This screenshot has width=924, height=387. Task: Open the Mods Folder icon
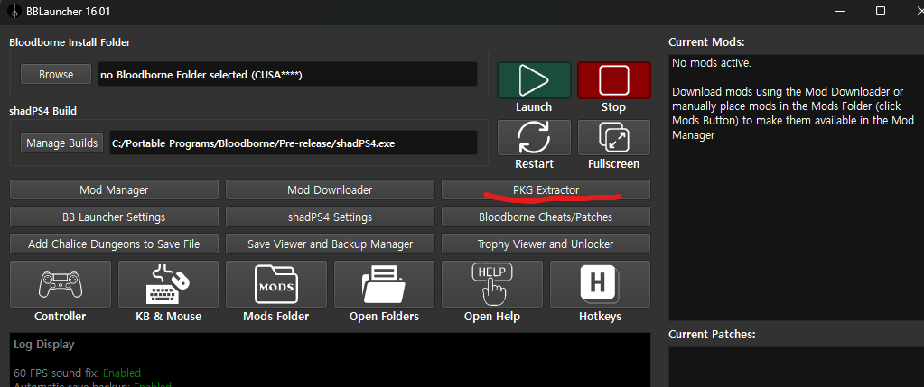pos(275,284)
